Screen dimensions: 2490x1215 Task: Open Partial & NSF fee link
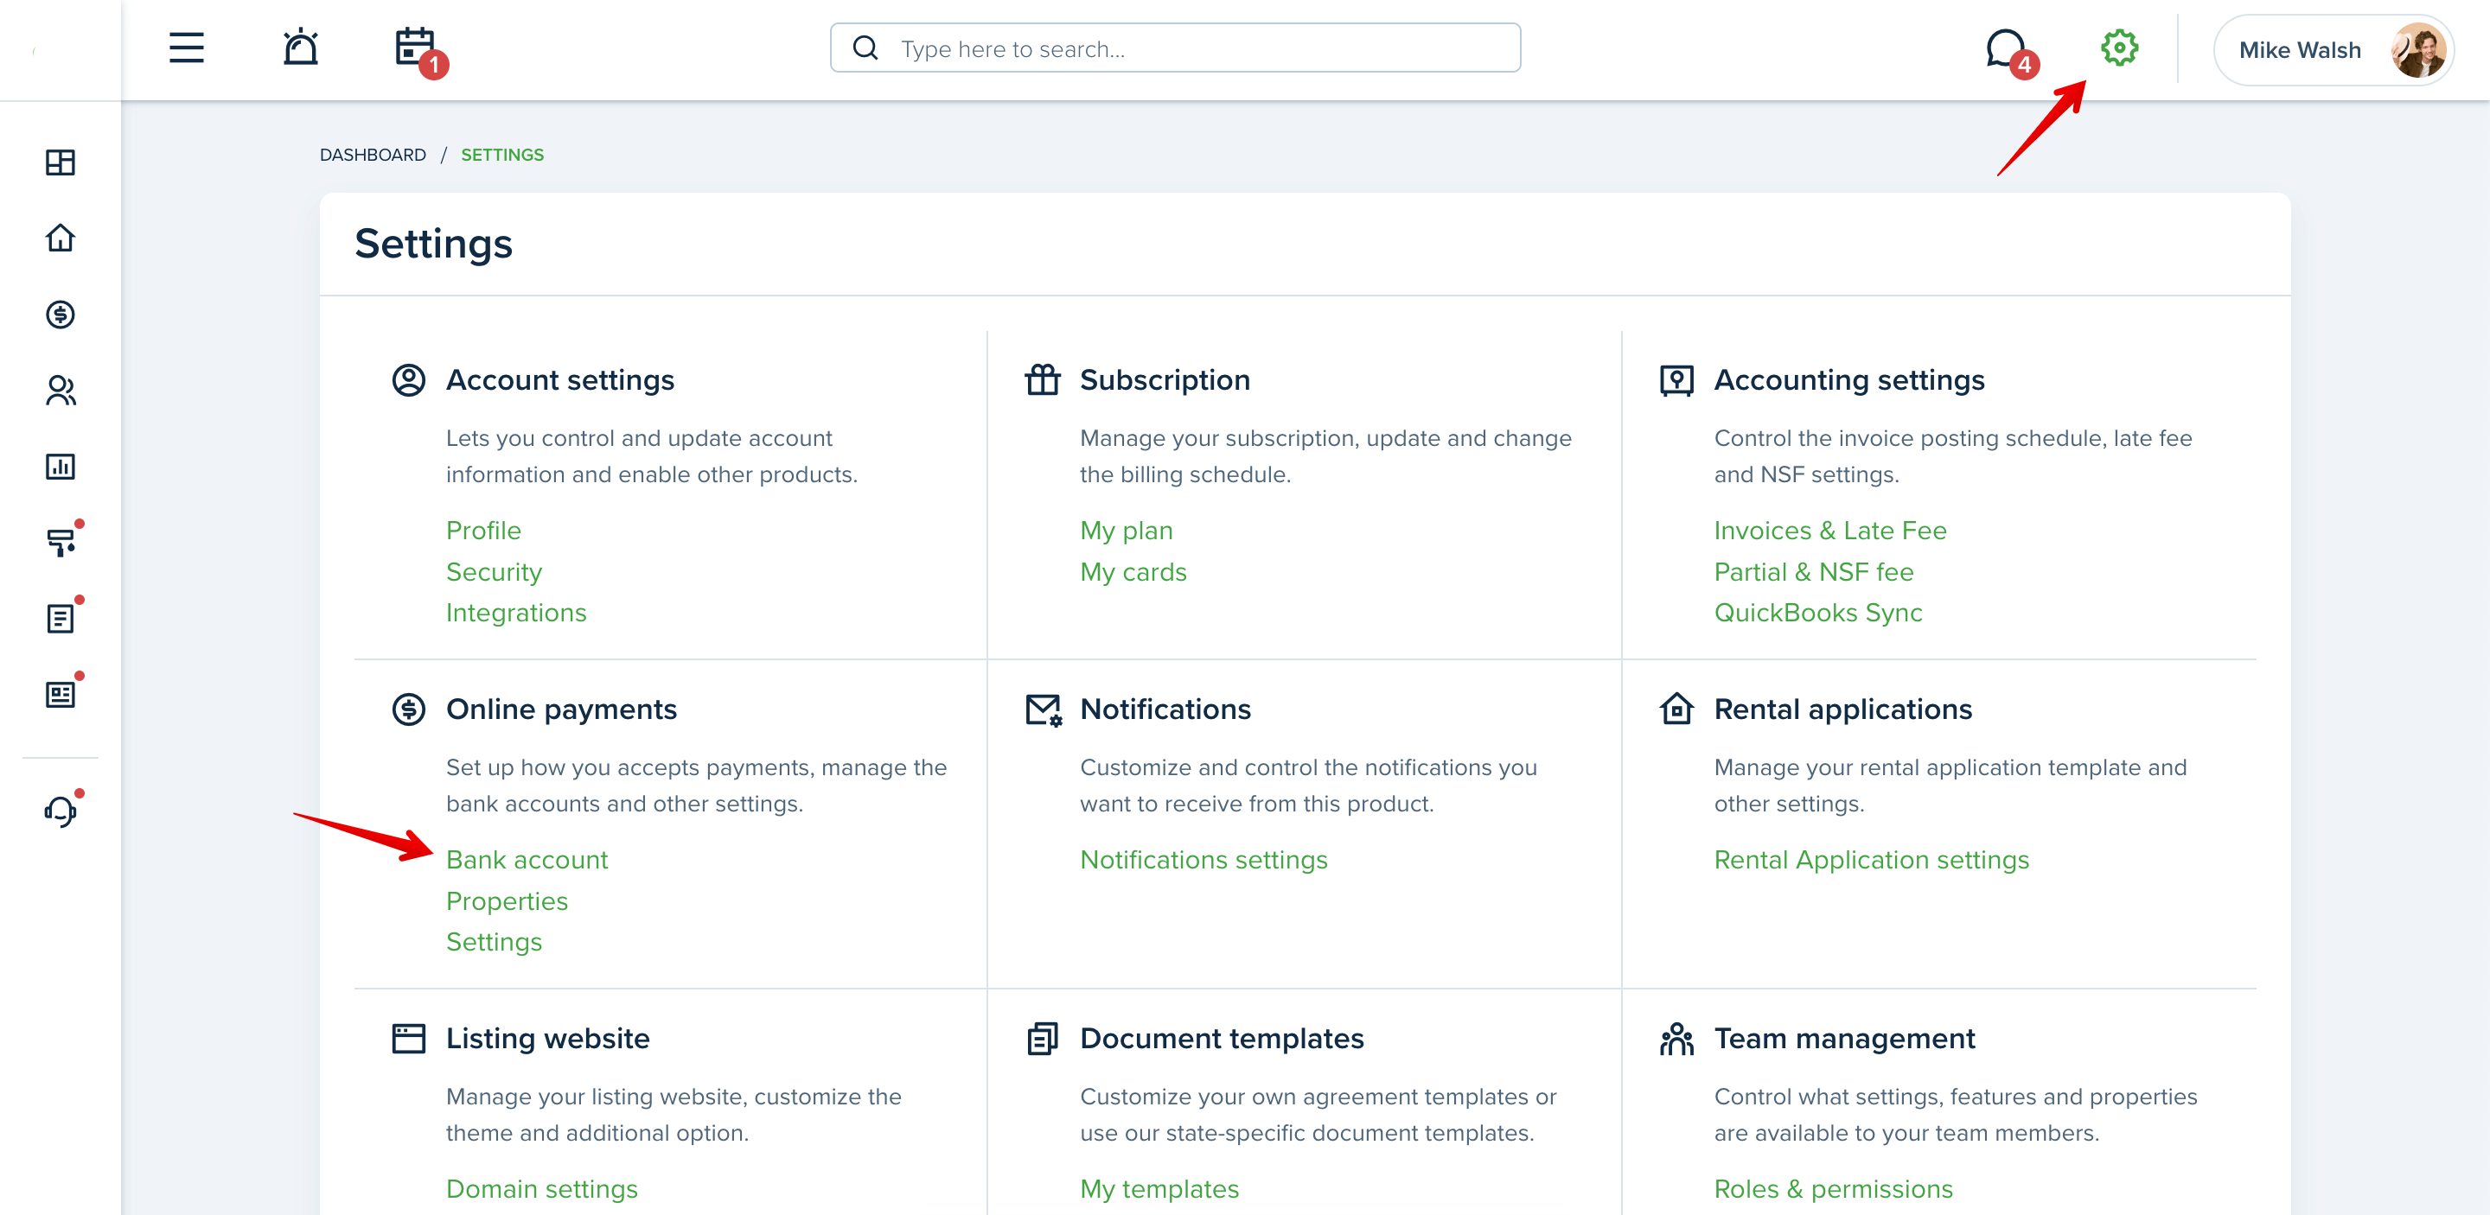(x=1813, y=572)
